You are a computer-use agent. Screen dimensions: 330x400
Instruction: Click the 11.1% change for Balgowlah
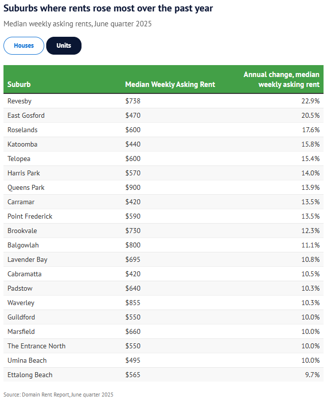311,245
